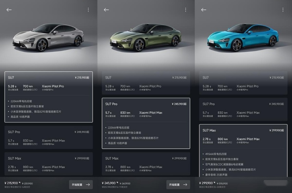Tap '495kW双电机四驱' bullet on blue screen
The height and width of the screenshot is (193, 292).
coord(216,154)
